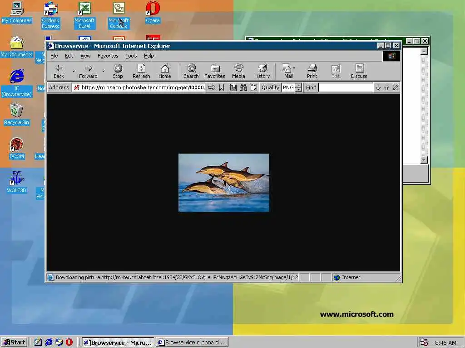Image resolution: width=465 pixels, height=348 pixels.
Task: Launch Opera from the Quick Launch bar
Action: (69, 343)
